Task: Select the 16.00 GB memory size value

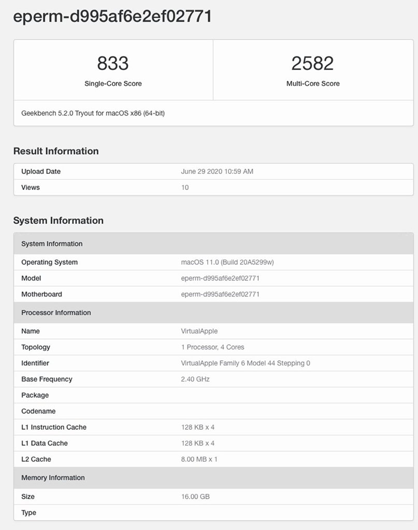Action: click(195, 497)
